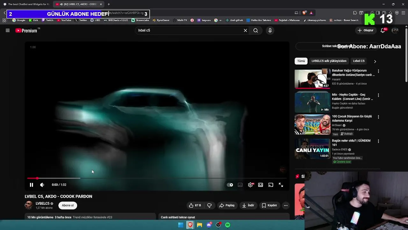Select the Tümü filter chip
Image resolution: width=408 pixels, height=230 pixels.
tap(301, 61)
